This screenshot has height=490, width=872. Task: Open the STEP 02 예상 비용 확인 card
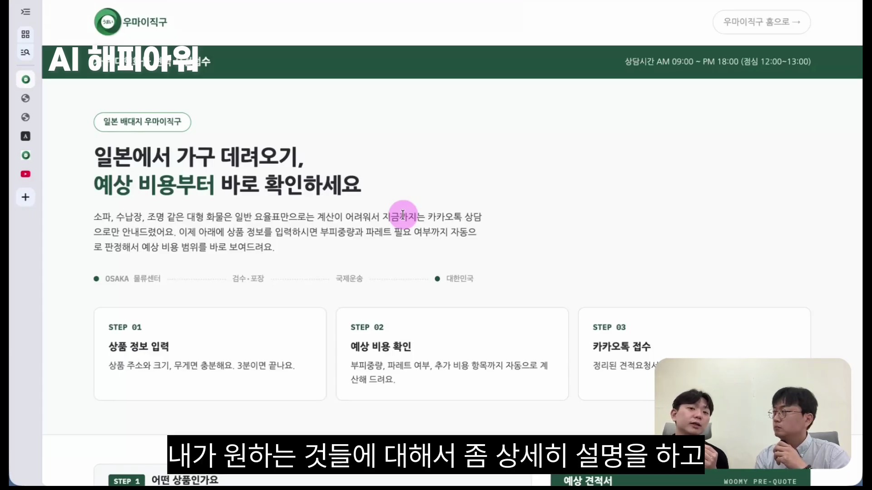point(452,354)
